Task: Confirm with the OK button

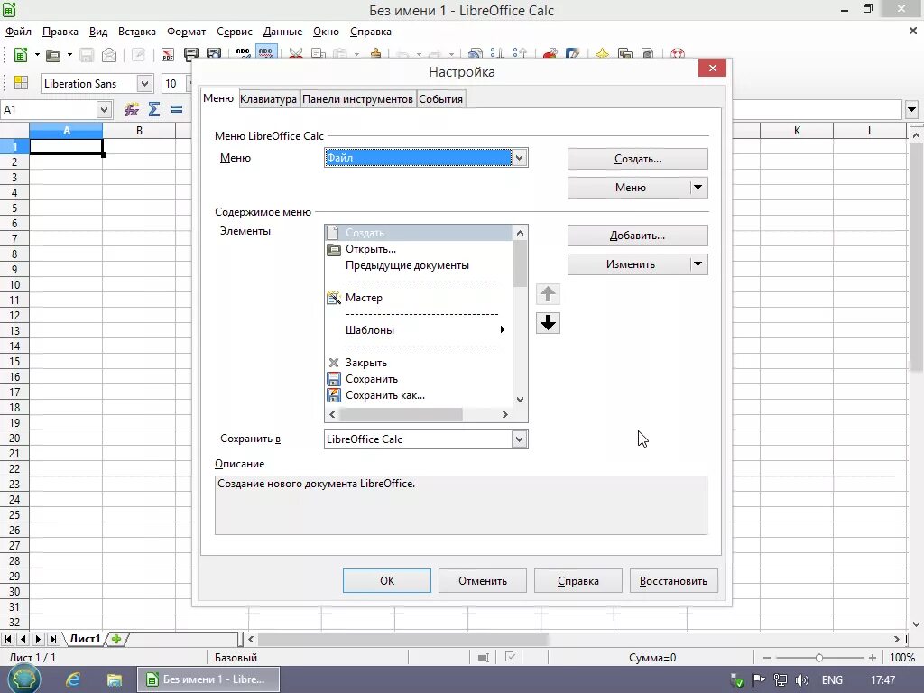Action: coord(387,580)
